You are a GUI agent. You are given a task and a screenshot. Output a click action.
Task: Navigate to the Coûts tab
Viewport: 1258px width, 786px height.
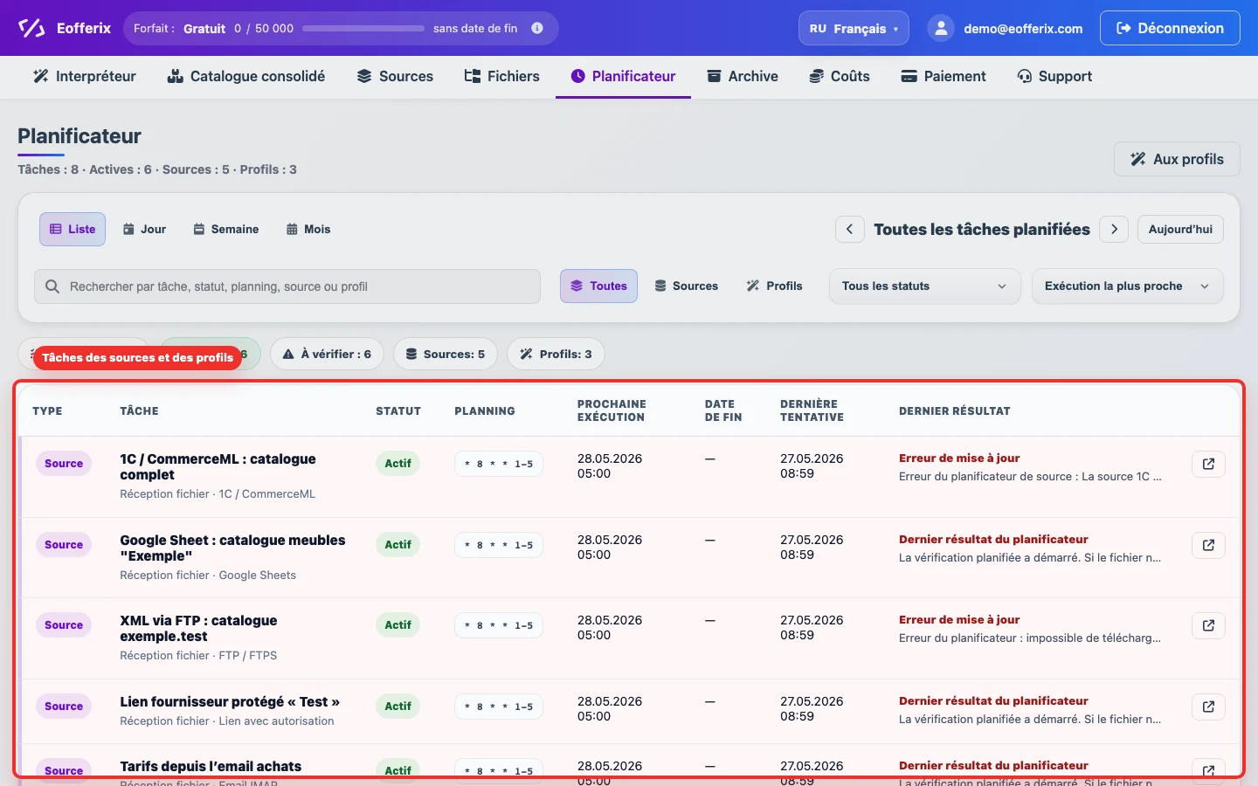[840, 76]
